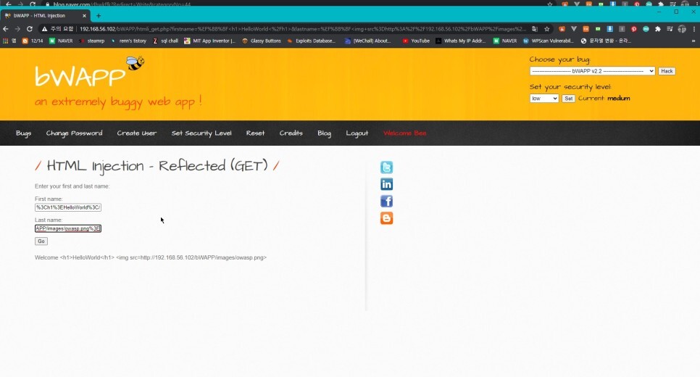The image size is (700, 377).
Task: Open the MIT App Inventor bookmark
Action: point(209,41)
